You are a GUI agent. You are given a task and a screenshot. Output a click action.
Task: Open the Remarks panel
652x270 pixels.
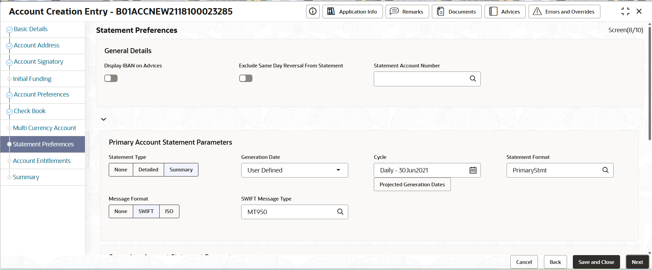click(x=407, y=12)
